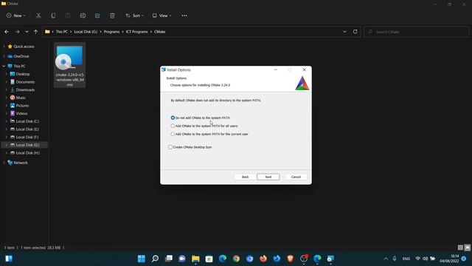
Task: Navigate to Local Disk (G:) breadcrumb
Action: click(x=86, y=32)
